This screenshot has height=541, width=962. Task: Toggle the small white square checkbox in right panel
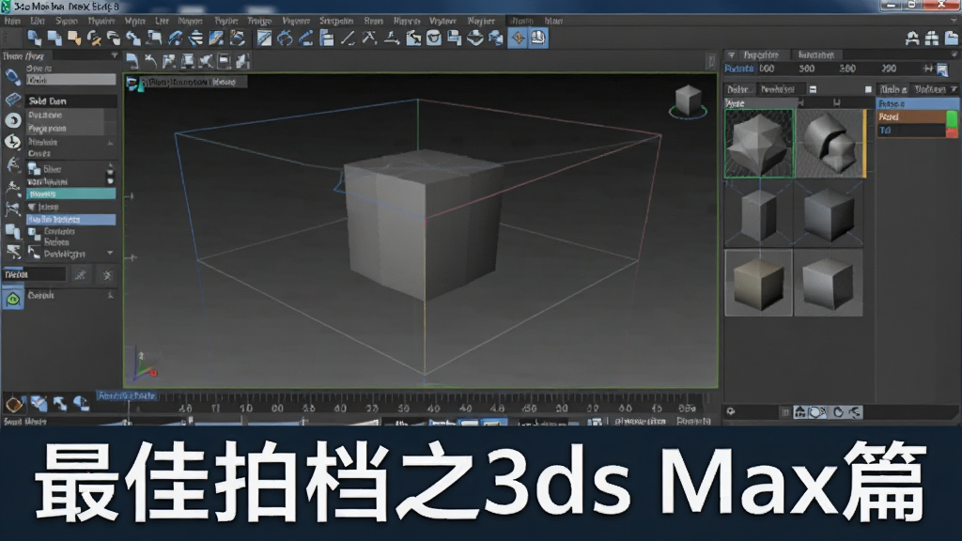coord(868,89)
